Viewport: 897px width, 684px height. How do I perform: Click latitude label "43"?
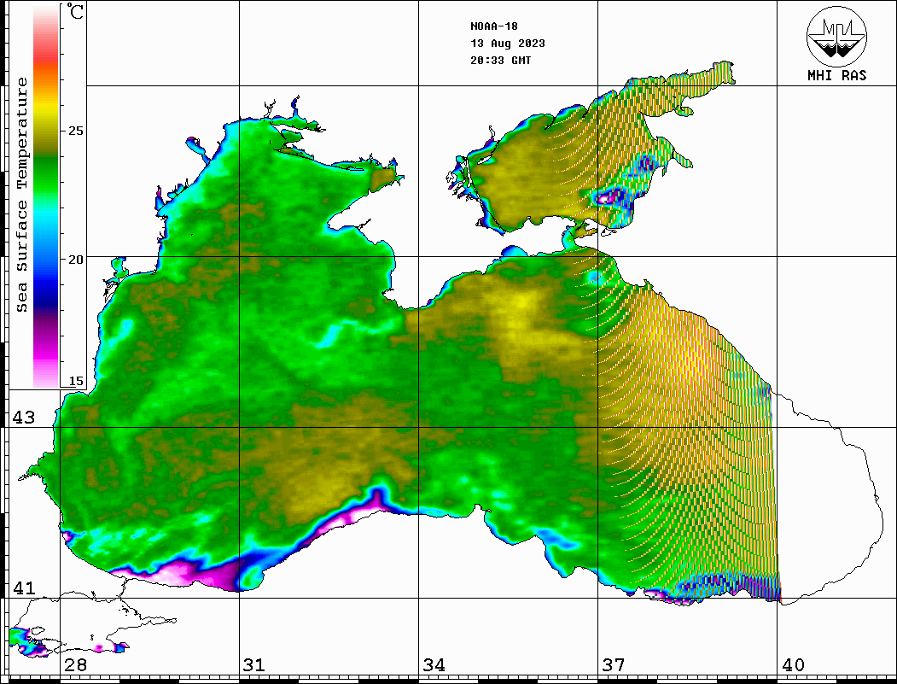23,418
